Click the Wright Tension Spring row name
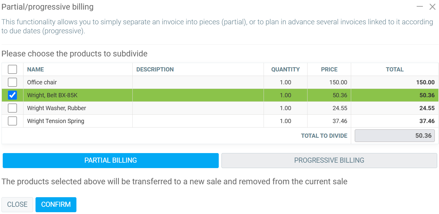The height and width of the screenshot is (214, 439). (x=56, y=121)
